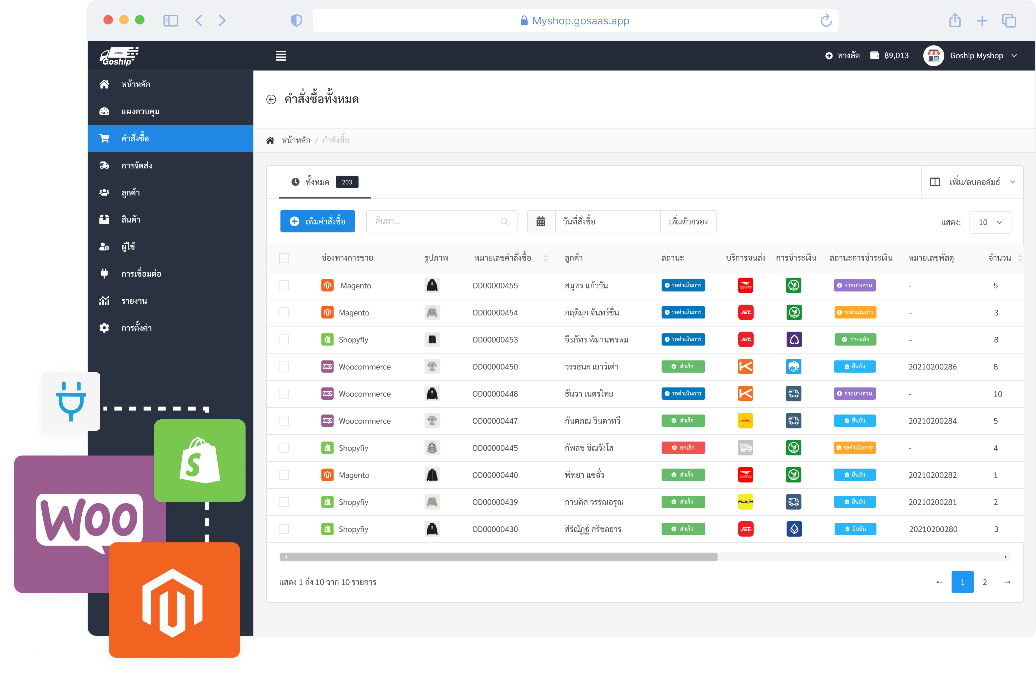Open the ทางลัด shortcut menu
The height and width of the screenshot is (676, 1036).
click(842, 55)
